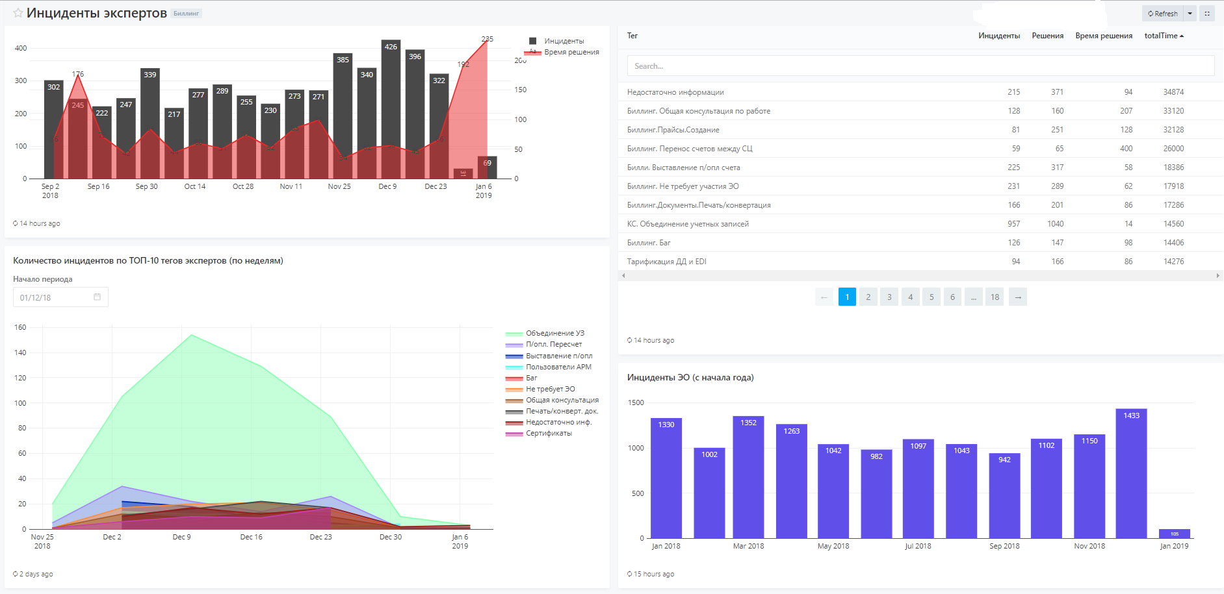Jump to page 18 of the table
The height and width of the screenshot is (594, 1224).
click(x=995, y=297)
